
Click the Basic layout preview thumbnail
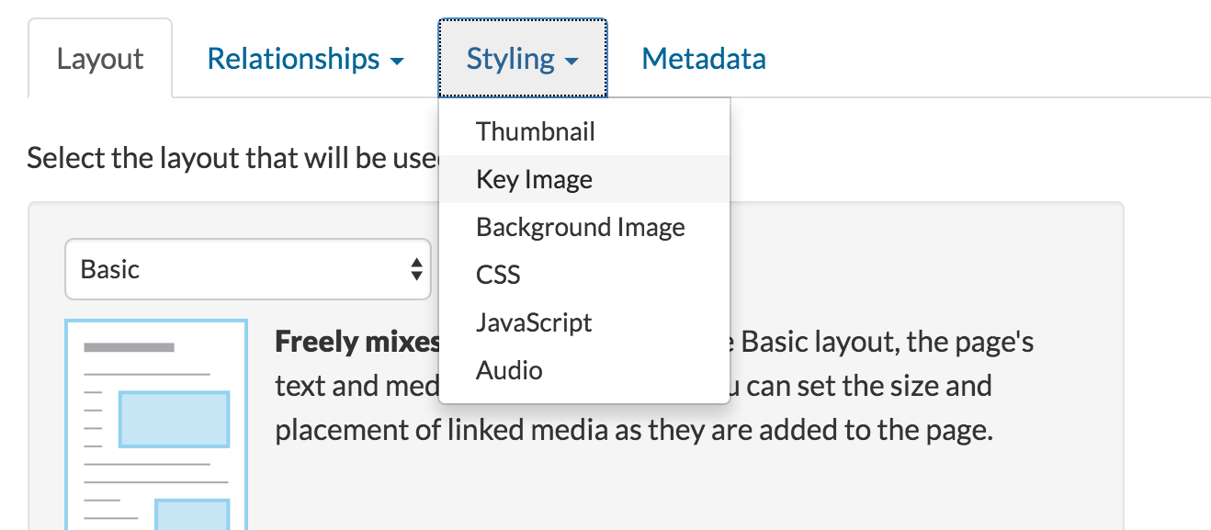tap(156, 424)
